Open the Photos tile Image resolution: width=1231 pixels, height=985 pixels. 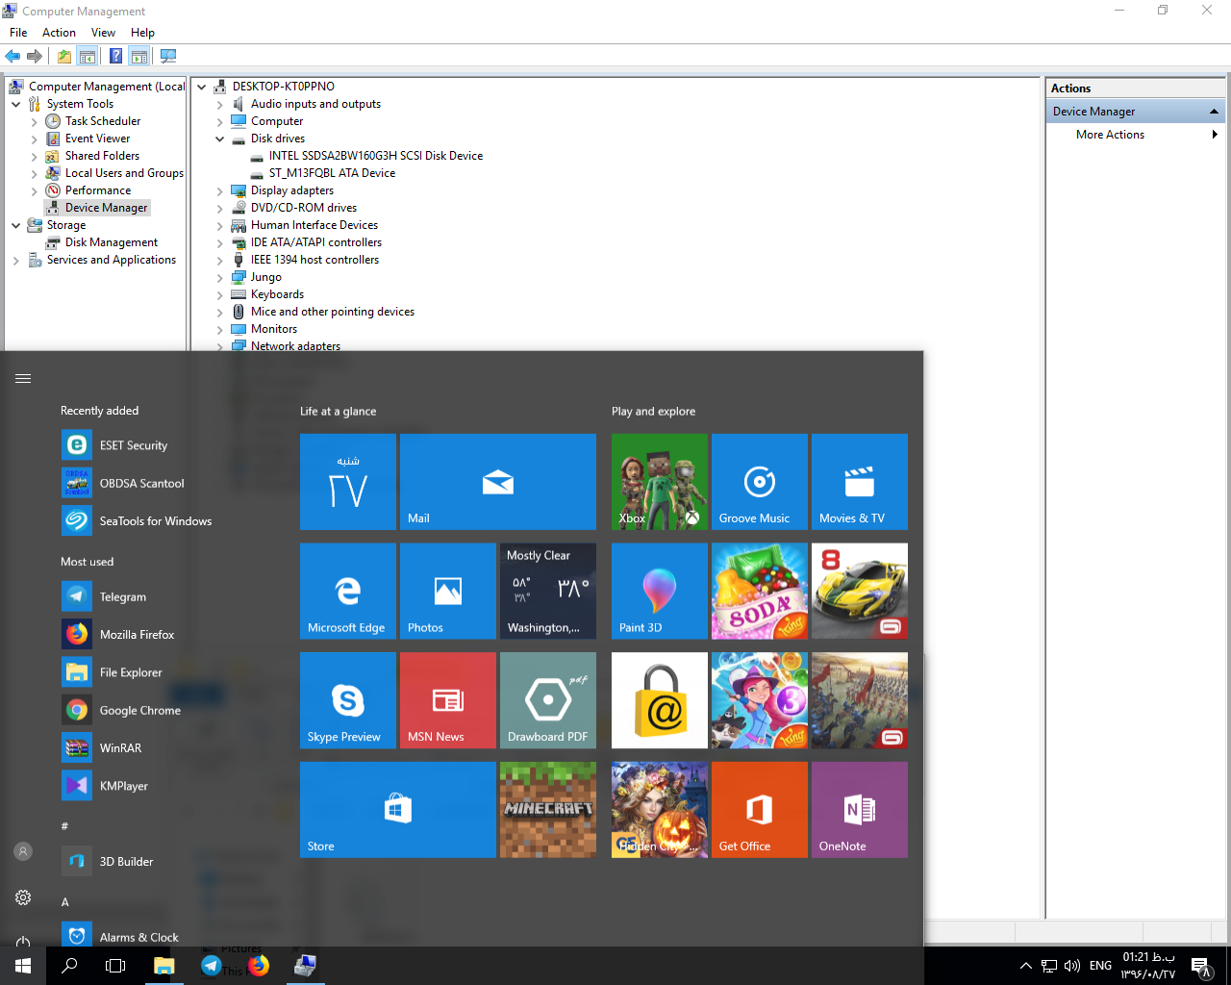[x=448, y=592]
